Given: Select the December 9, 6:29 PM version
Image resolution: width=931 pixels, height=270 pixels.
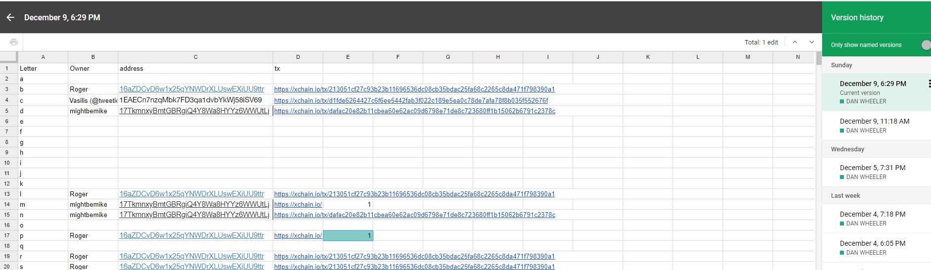Looking at the screenshot, I should [x=877, y=92].
